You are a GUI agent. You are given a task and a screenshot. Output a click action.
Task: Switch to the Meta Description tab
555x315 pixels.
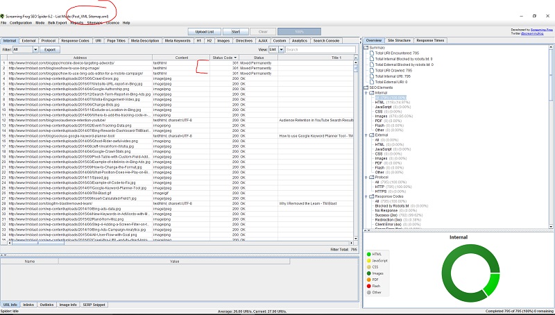[145, 41]
